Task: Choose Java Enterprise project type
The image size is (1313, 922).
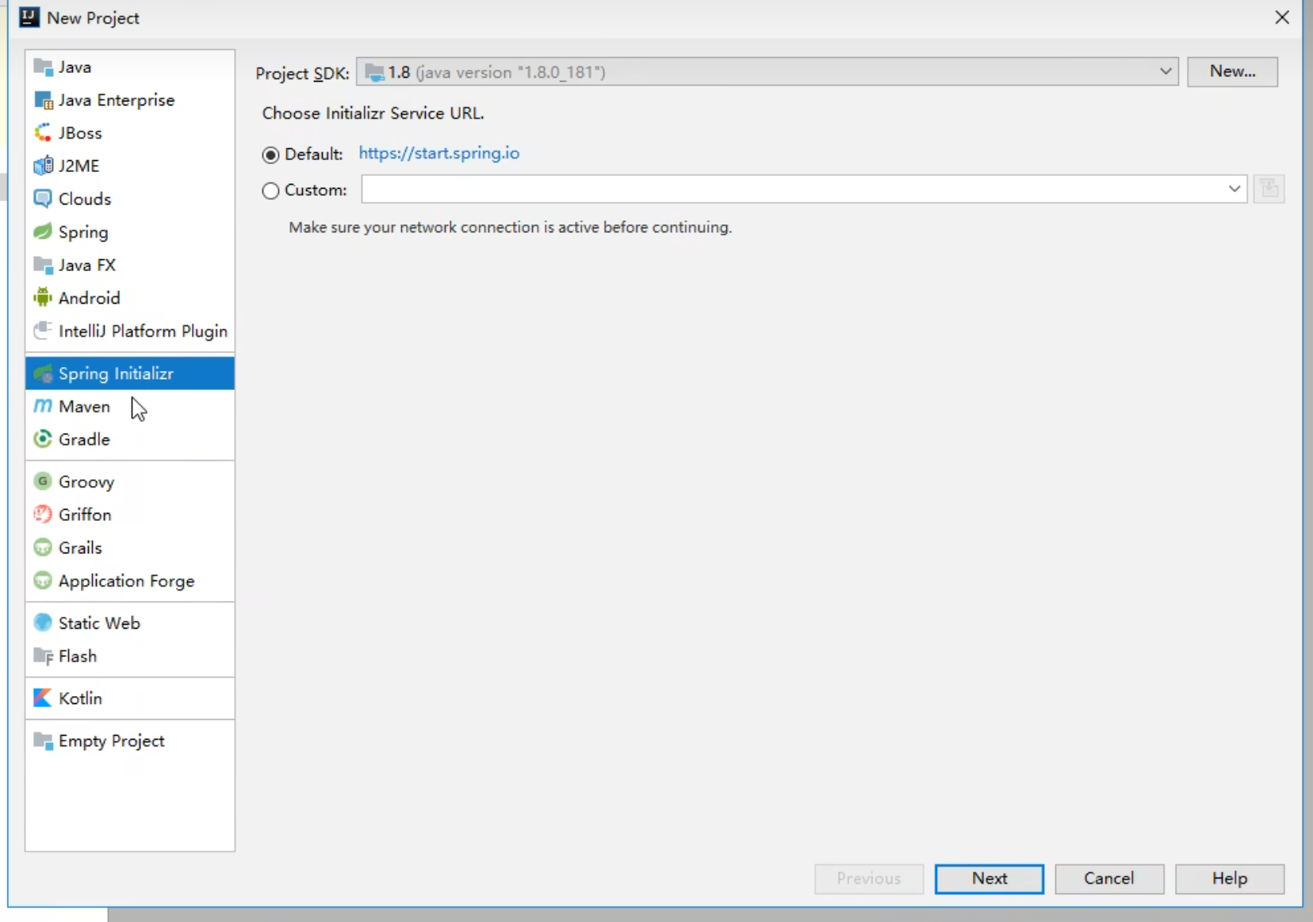Action: coord(130,101)
